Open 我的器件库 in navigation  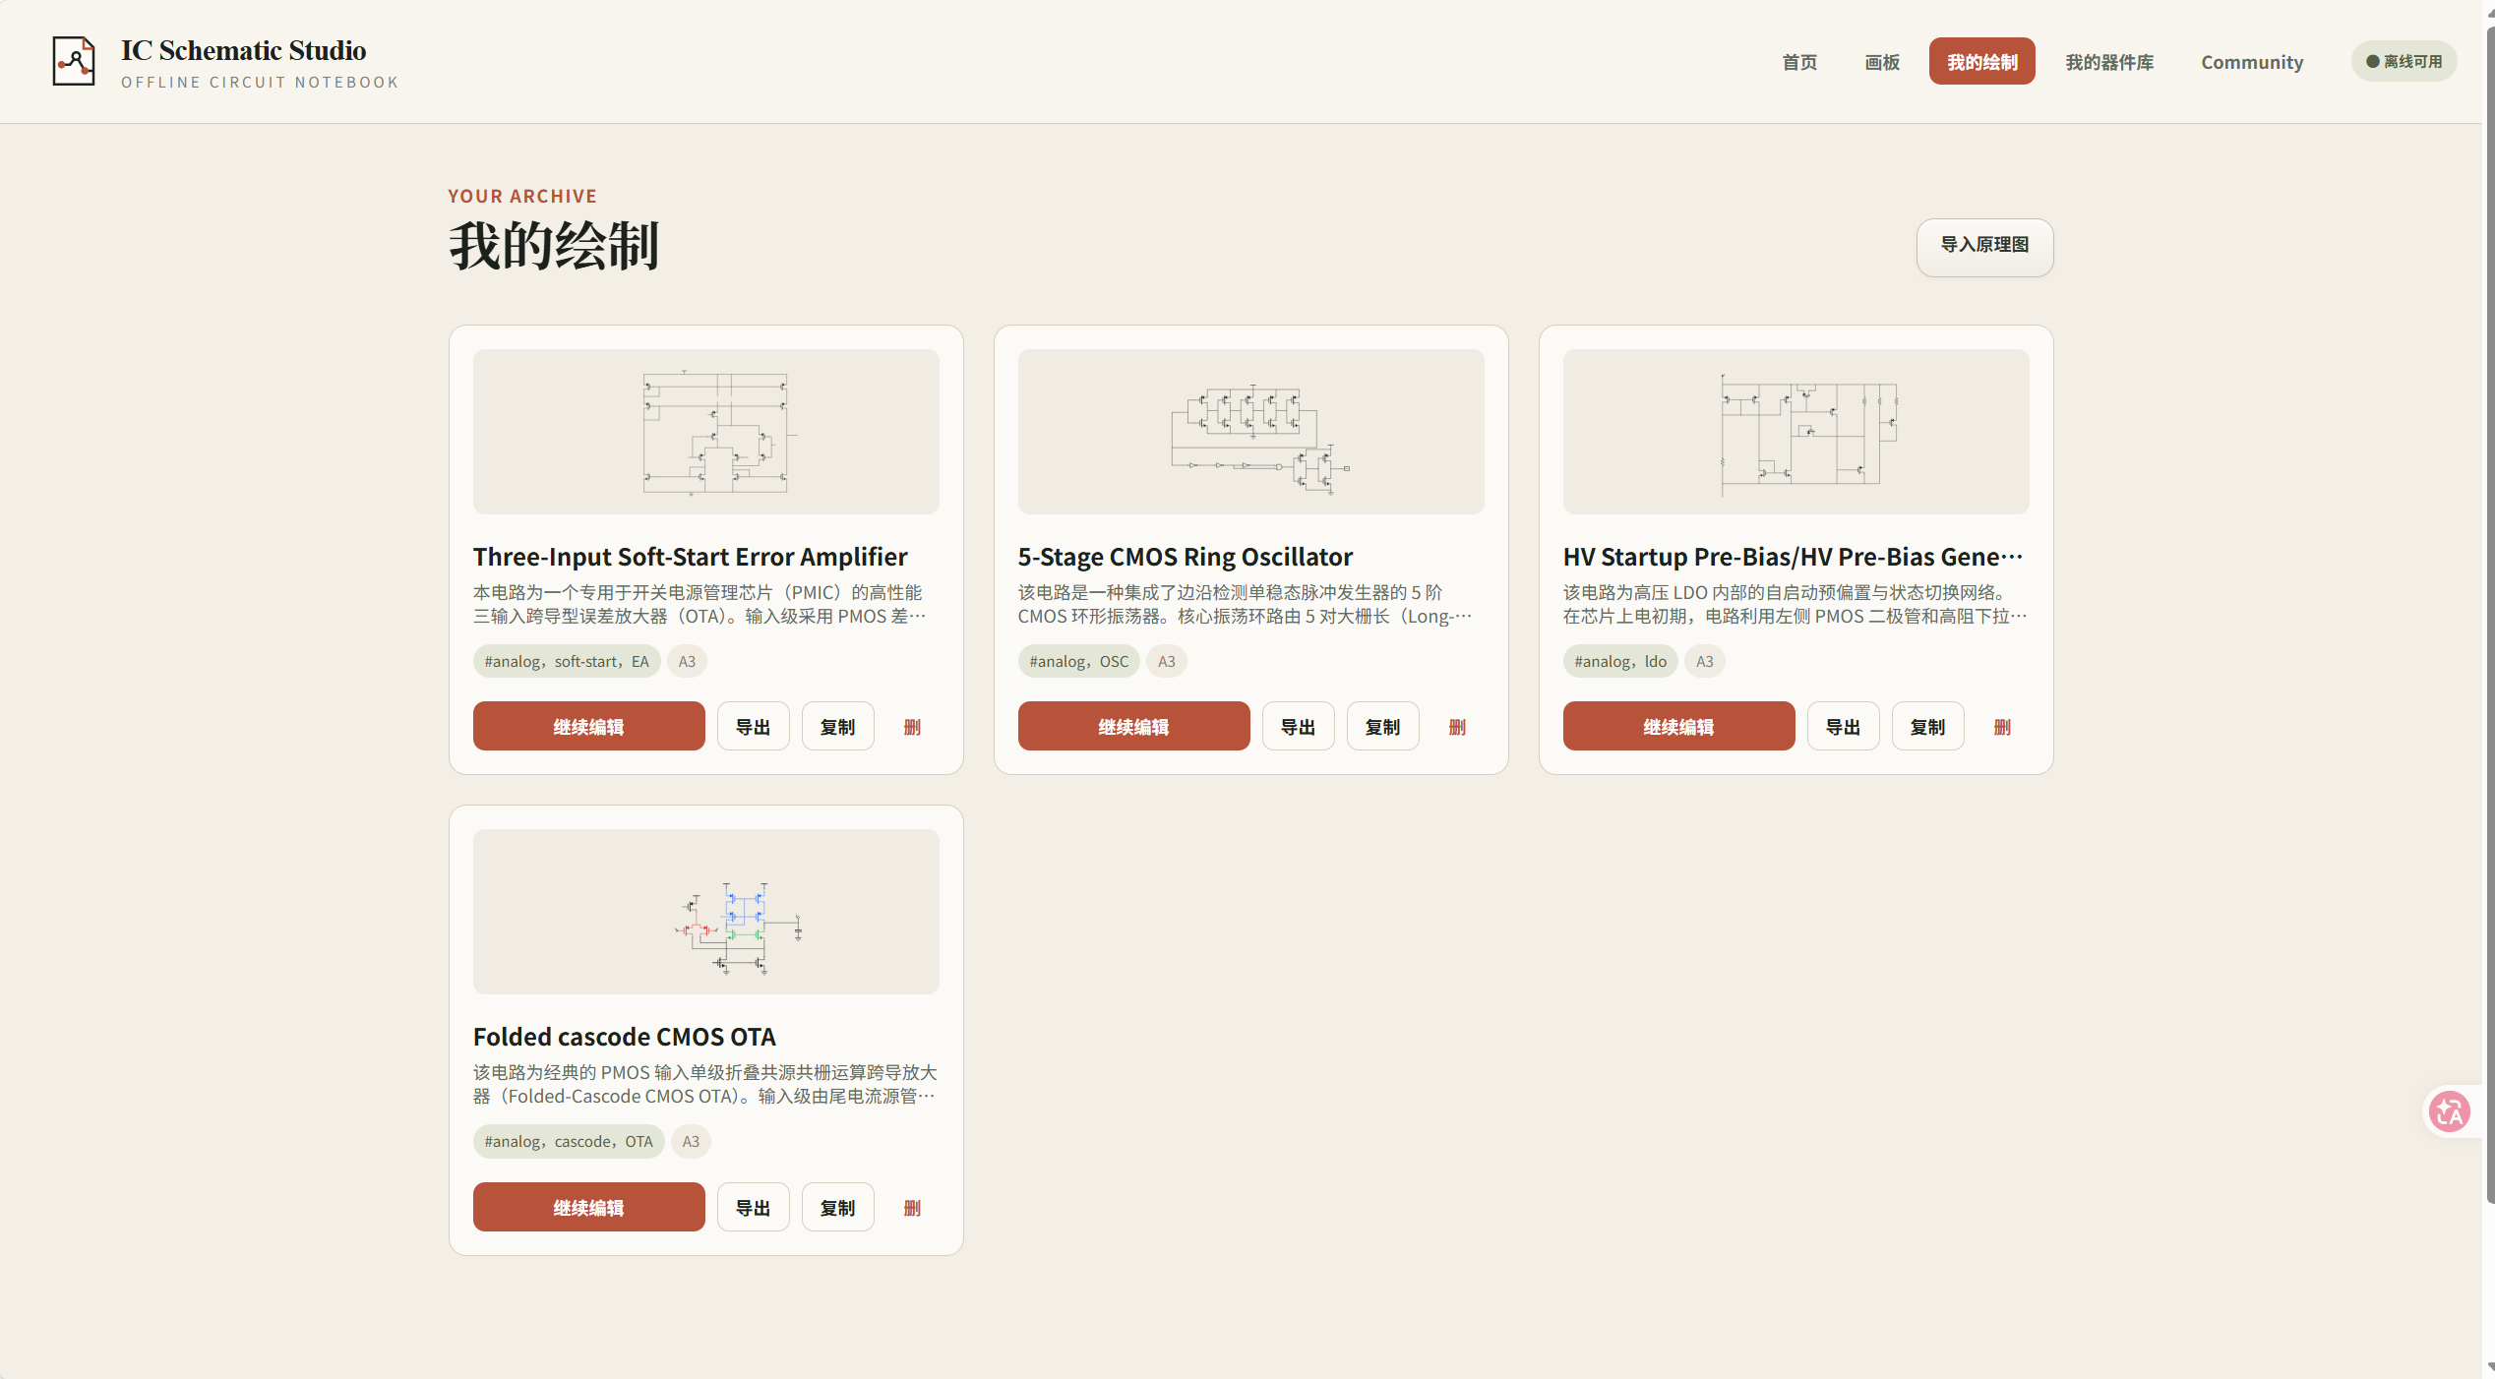click(2109, 62)
